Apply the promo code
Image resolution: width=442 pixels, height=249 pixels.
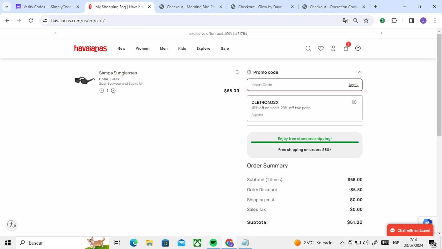(353, 85)
